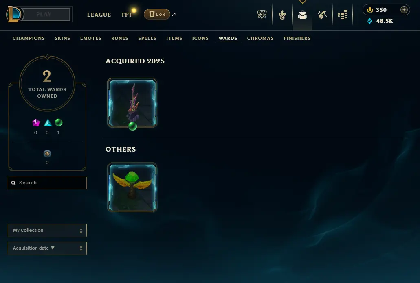
Task: Click the League of Legends logo
Action: (x=14, y=14)
